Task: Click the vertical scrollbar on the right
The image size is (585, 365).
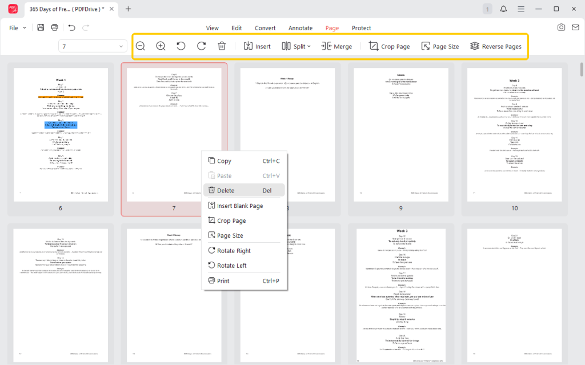Action: tap(580, 70)
